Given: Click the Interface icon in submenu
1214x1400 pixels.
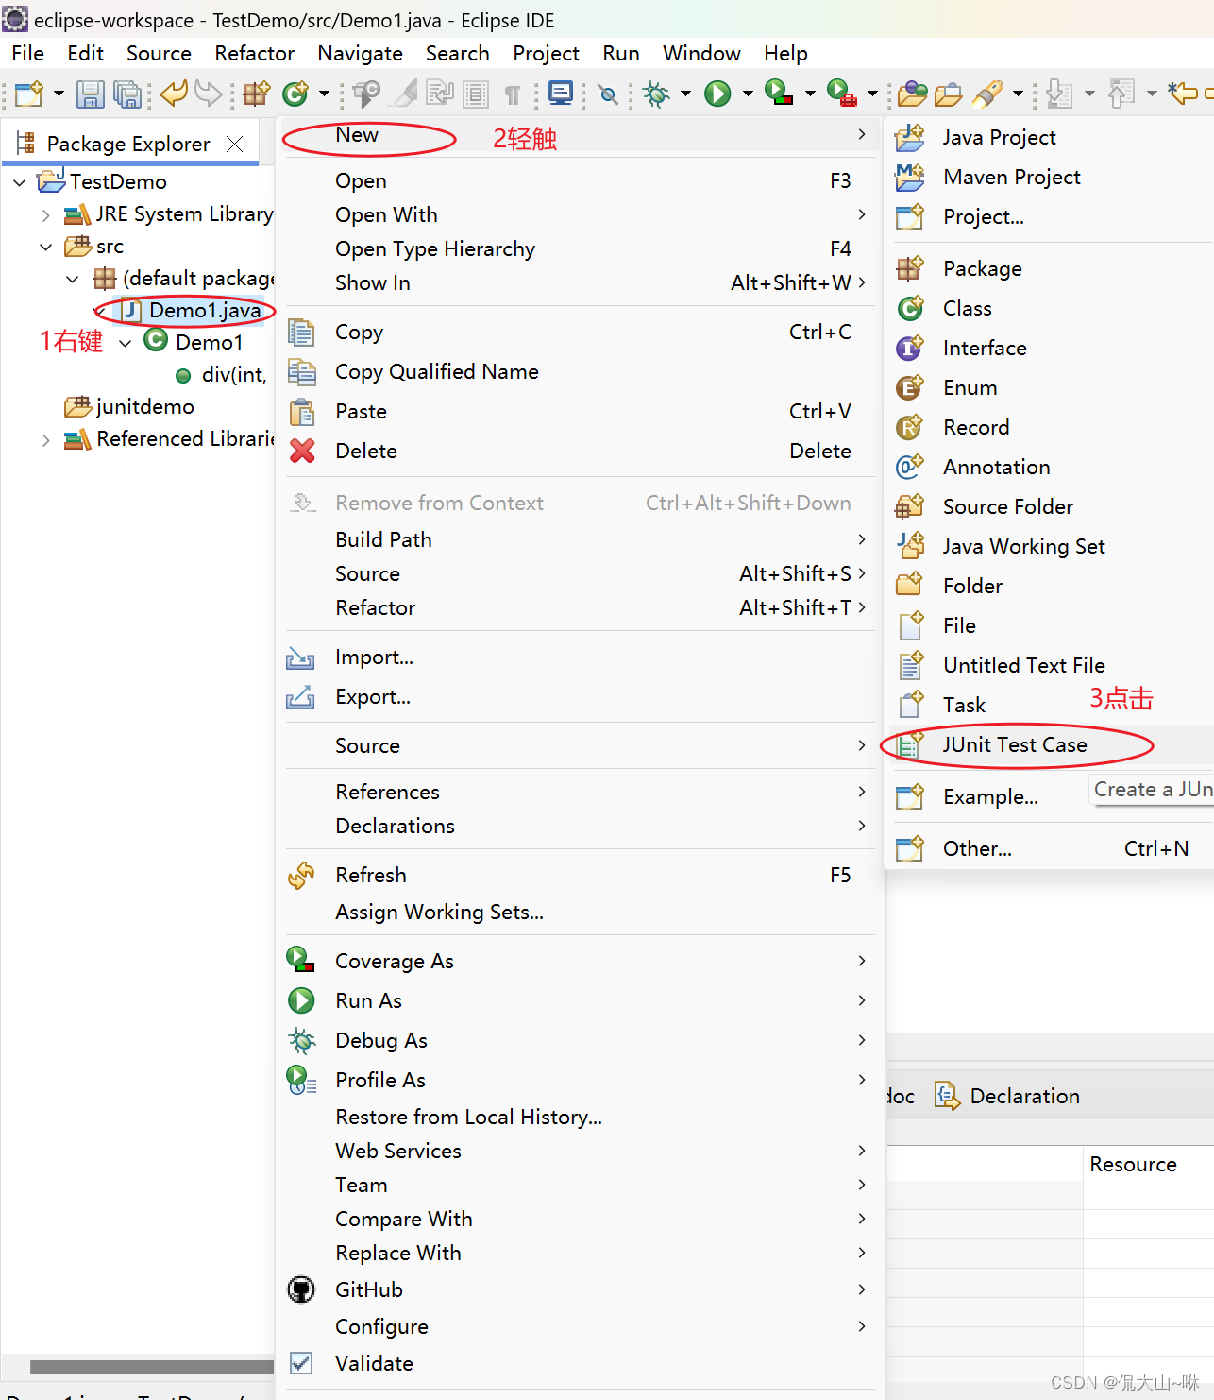Looking at the screenshot, I should pos(910,348).
